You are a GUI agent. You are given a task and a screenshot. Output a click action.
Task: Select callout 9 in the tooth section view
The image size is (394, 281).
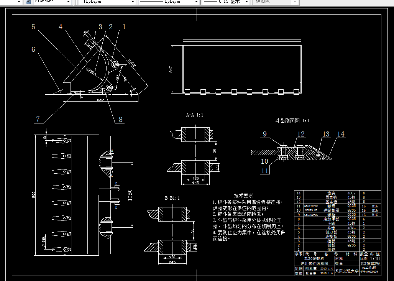(264, 134)
